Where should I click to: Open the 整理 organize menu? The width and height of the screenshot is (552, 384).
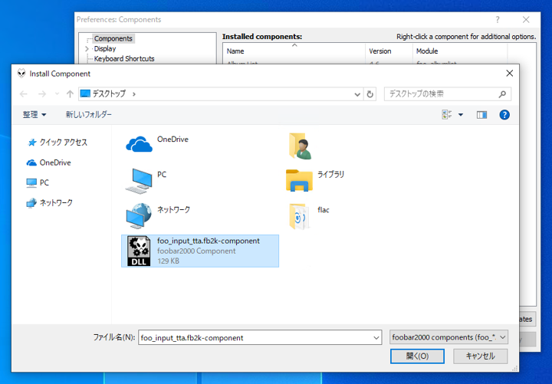click(x=34, y=115)
